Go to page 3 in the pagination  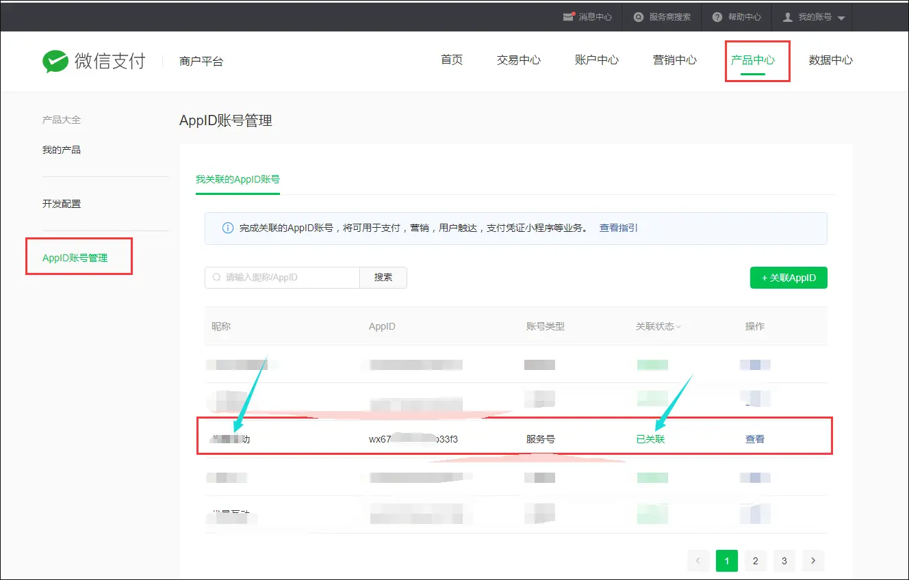[784, 561]
